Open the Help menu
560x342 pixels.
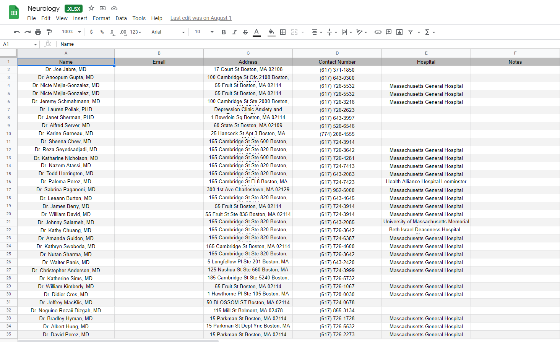click(157, 18)
